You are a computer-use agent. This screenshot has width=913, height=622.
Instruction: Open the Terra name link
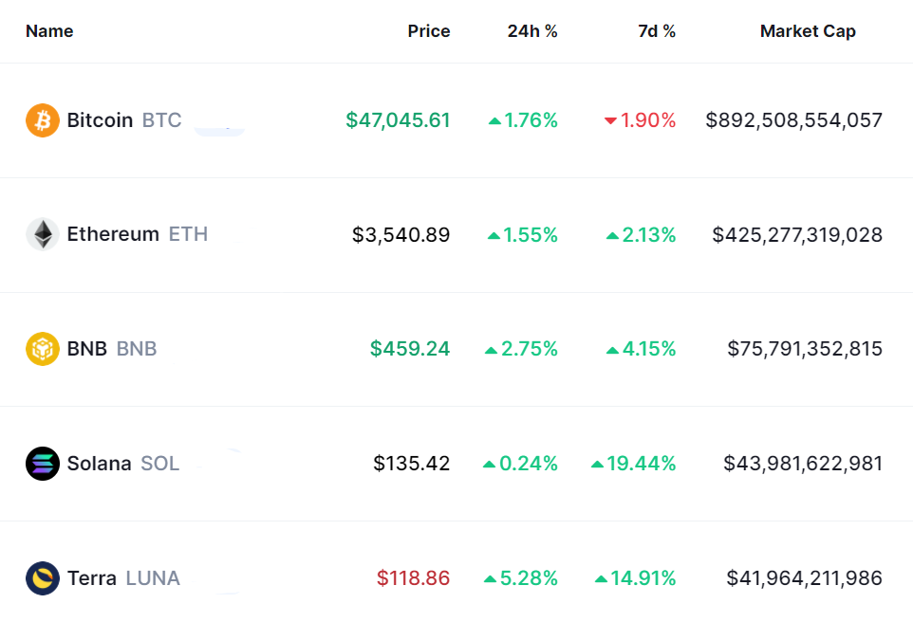coord(92,577)
